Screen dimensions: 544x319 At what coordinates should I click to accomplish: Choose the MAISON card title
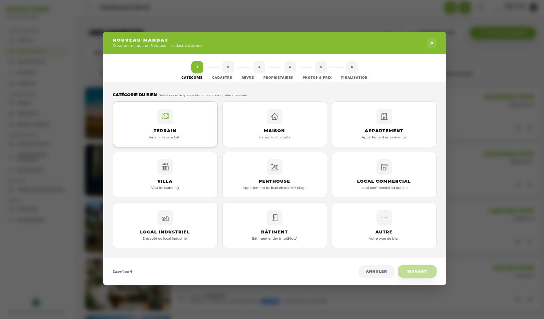(x=274, y=131)
